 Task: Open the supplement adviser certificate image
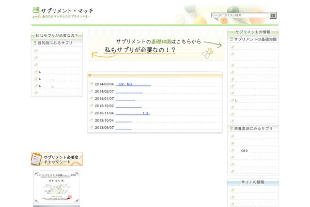coord(56,187)
